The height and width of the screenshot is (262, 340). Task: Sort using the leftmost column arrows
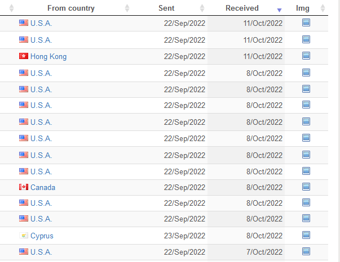(x=11, y=8)
